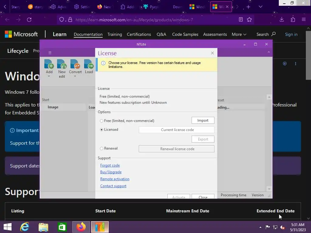Open the Training menu item

[x=114, y=35]
